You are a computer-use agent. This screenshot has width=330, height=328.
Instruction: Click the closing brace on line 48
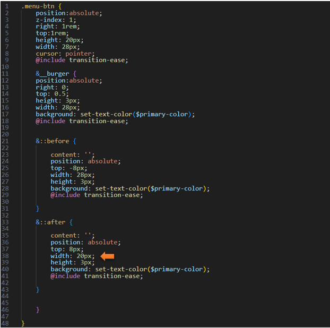pos(23,323)
